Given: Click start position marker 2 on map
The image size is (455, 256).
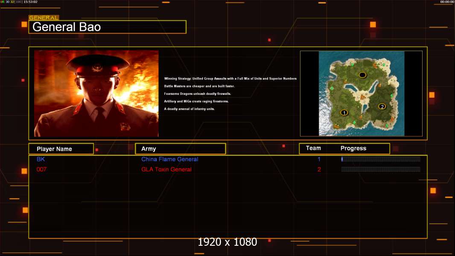Looking at the screenshot, I should point(382,106).
